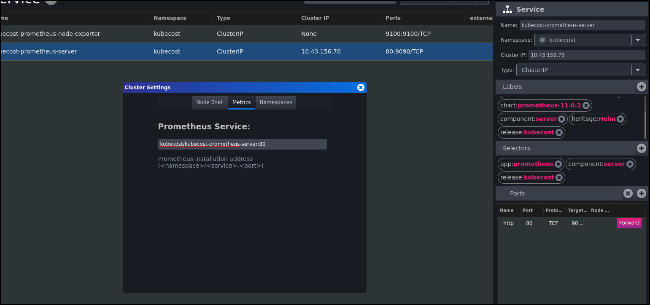The height and width of the screenshot is (305, 650).
Task: Expand the Namespace dropdown arrow
Action: (638, 40)
